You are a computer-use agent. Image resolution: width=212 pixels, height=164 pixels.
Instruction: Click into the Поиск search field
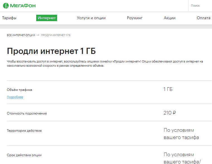200,6
